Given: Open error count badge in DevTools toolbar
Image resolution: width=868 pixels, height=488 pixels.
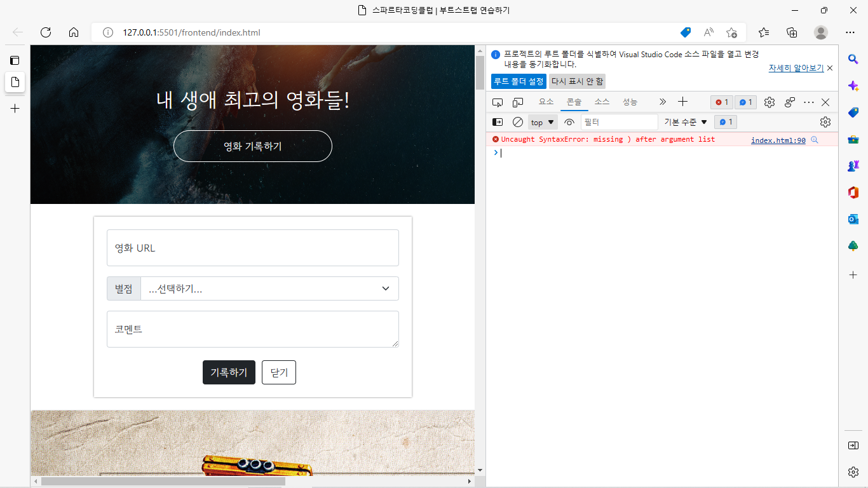Looking at the screenshot, I should pyautogui.click(x=722, y=102).
